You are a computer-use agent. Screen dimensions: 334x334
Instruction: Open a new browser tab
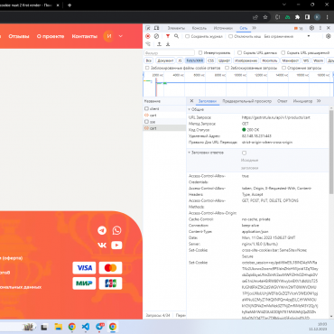[70, 5]
